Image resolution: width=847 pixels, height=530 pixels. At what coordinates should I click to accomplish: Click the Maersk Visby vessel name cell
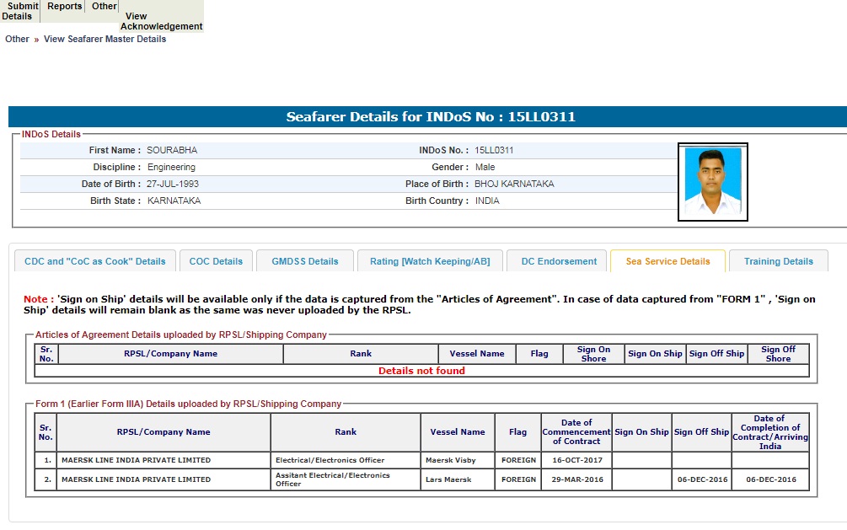tap(457, 461)
